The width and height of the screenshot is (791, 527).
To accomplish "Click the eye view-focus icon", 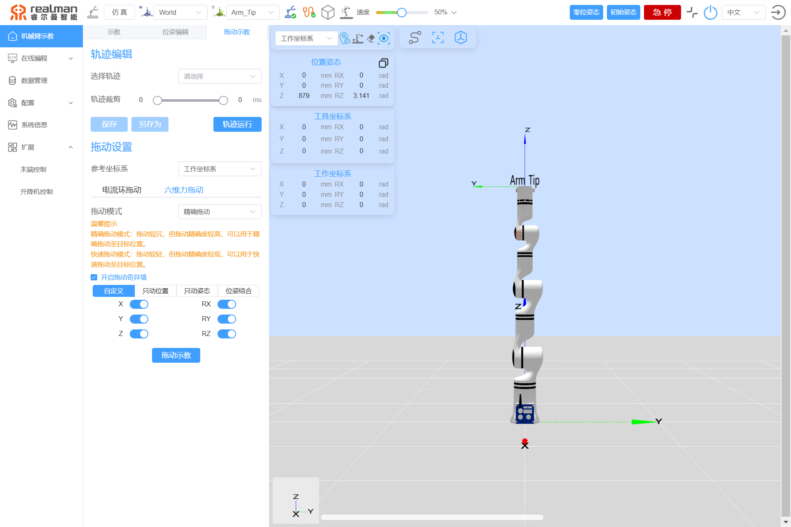I will pos(384,38).
